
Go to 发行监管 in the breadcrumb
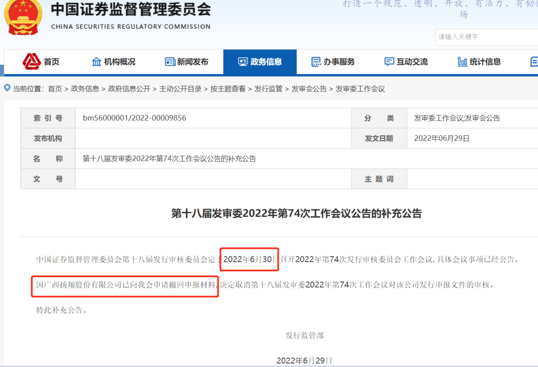pos(269,89)
